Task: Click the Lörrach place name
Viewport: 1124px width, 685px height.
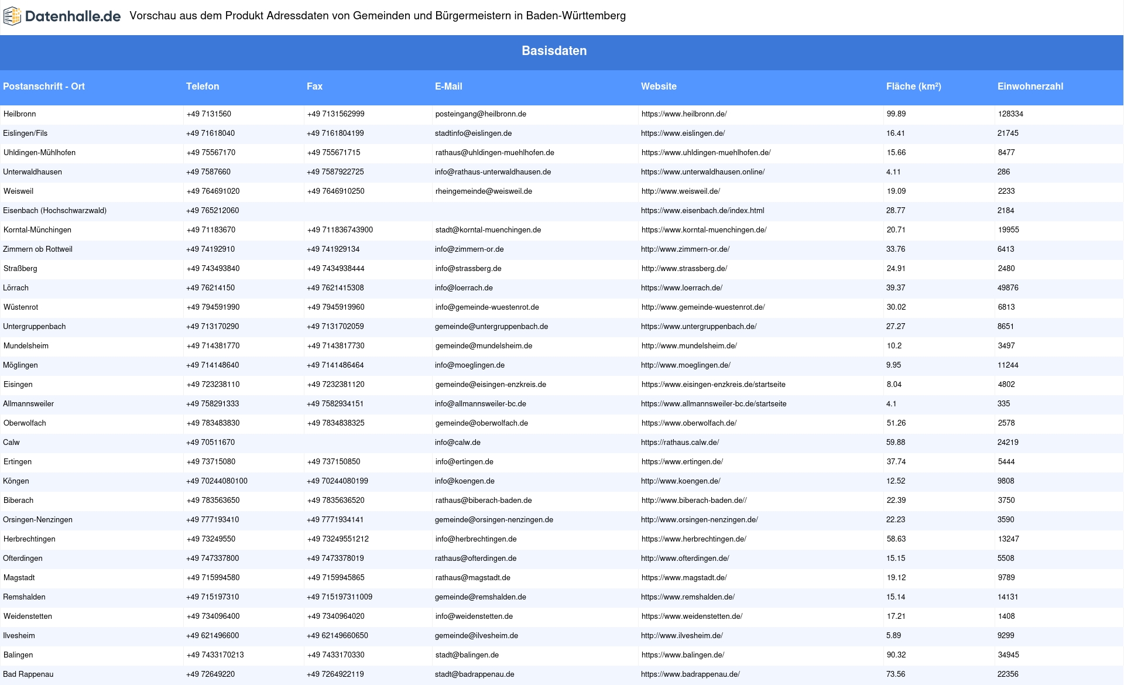Action: point(16,288)
